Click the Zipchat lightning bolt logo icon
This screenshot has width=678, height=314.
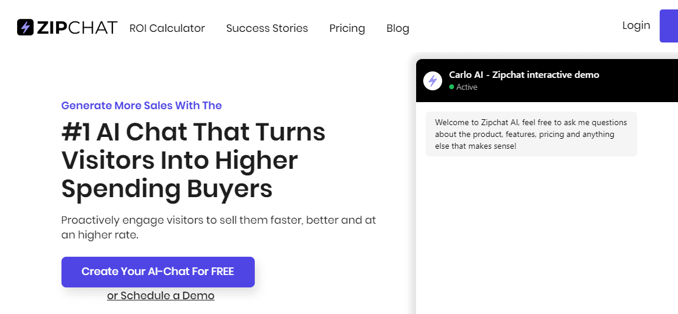pyautogui.click(x=25, y=27)
